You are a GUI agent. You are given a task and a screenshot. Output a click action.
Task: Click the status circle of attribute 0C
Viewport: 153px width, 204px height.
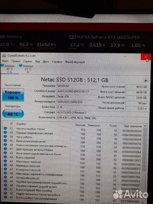[5, 141]
